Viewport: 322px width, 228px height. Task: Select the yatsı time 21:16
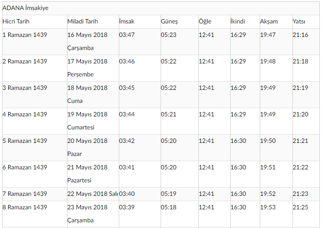coord(300,35)
